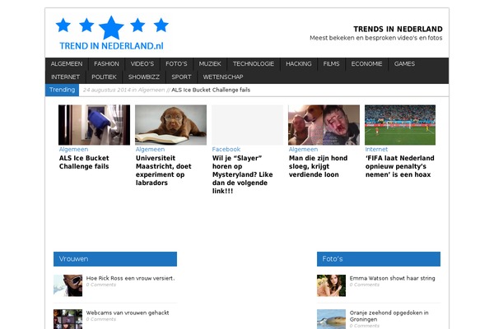This screenshot has height=329, width=494.
Task: Open Webcams van vrouwen gehackt link
Action: pos(128,313)
